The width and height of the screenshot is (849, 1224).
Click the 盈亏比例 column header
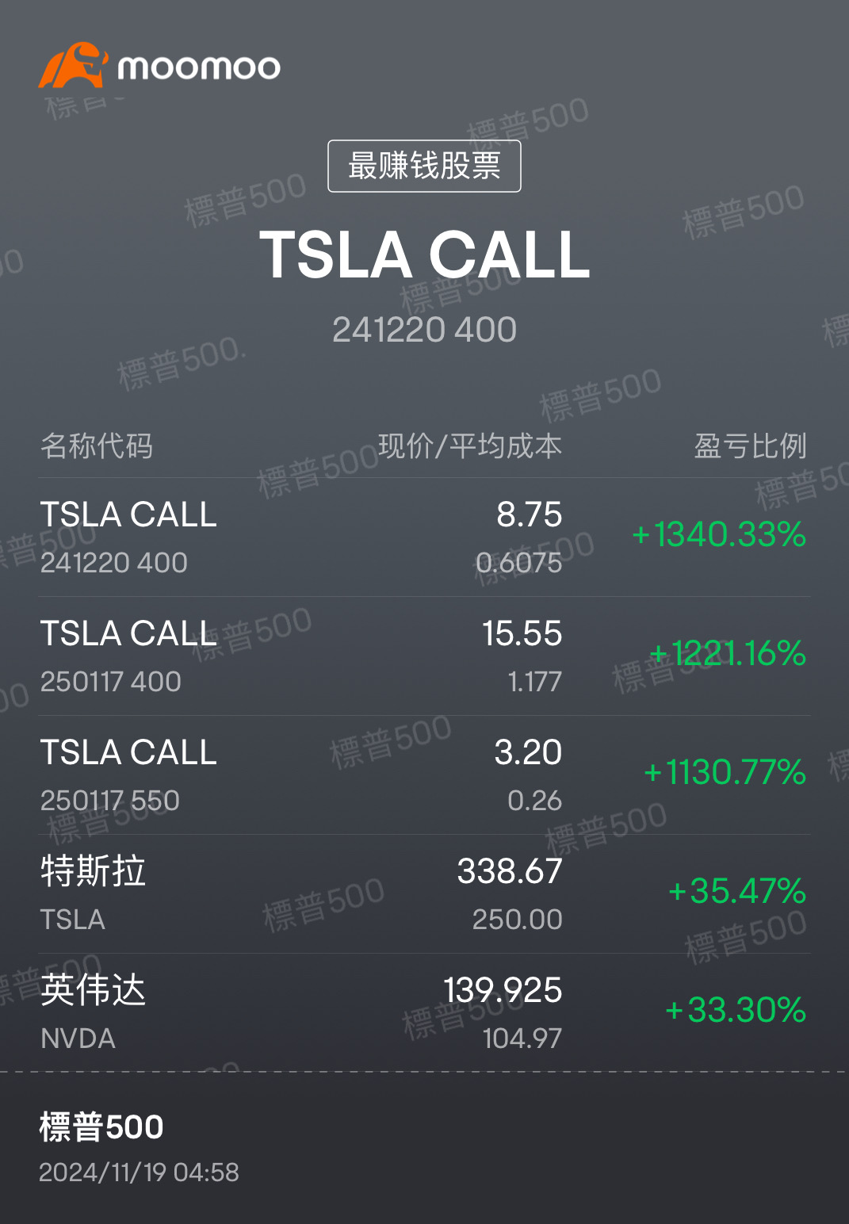pos(750,446)
